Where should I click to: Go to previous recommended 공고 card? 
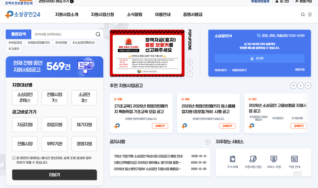pyautogui.click(x=301, y=86)
